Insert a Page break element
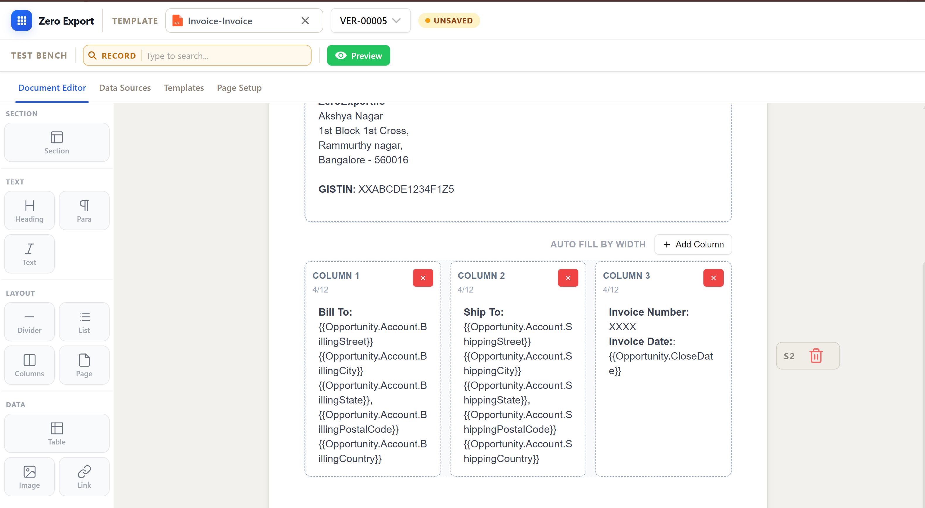Screen dimensions: 925x508 (x=84, y=365)
